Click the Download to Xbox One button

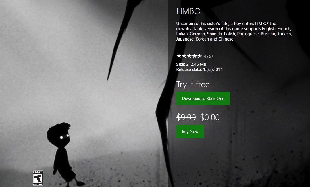click(203, 98)
